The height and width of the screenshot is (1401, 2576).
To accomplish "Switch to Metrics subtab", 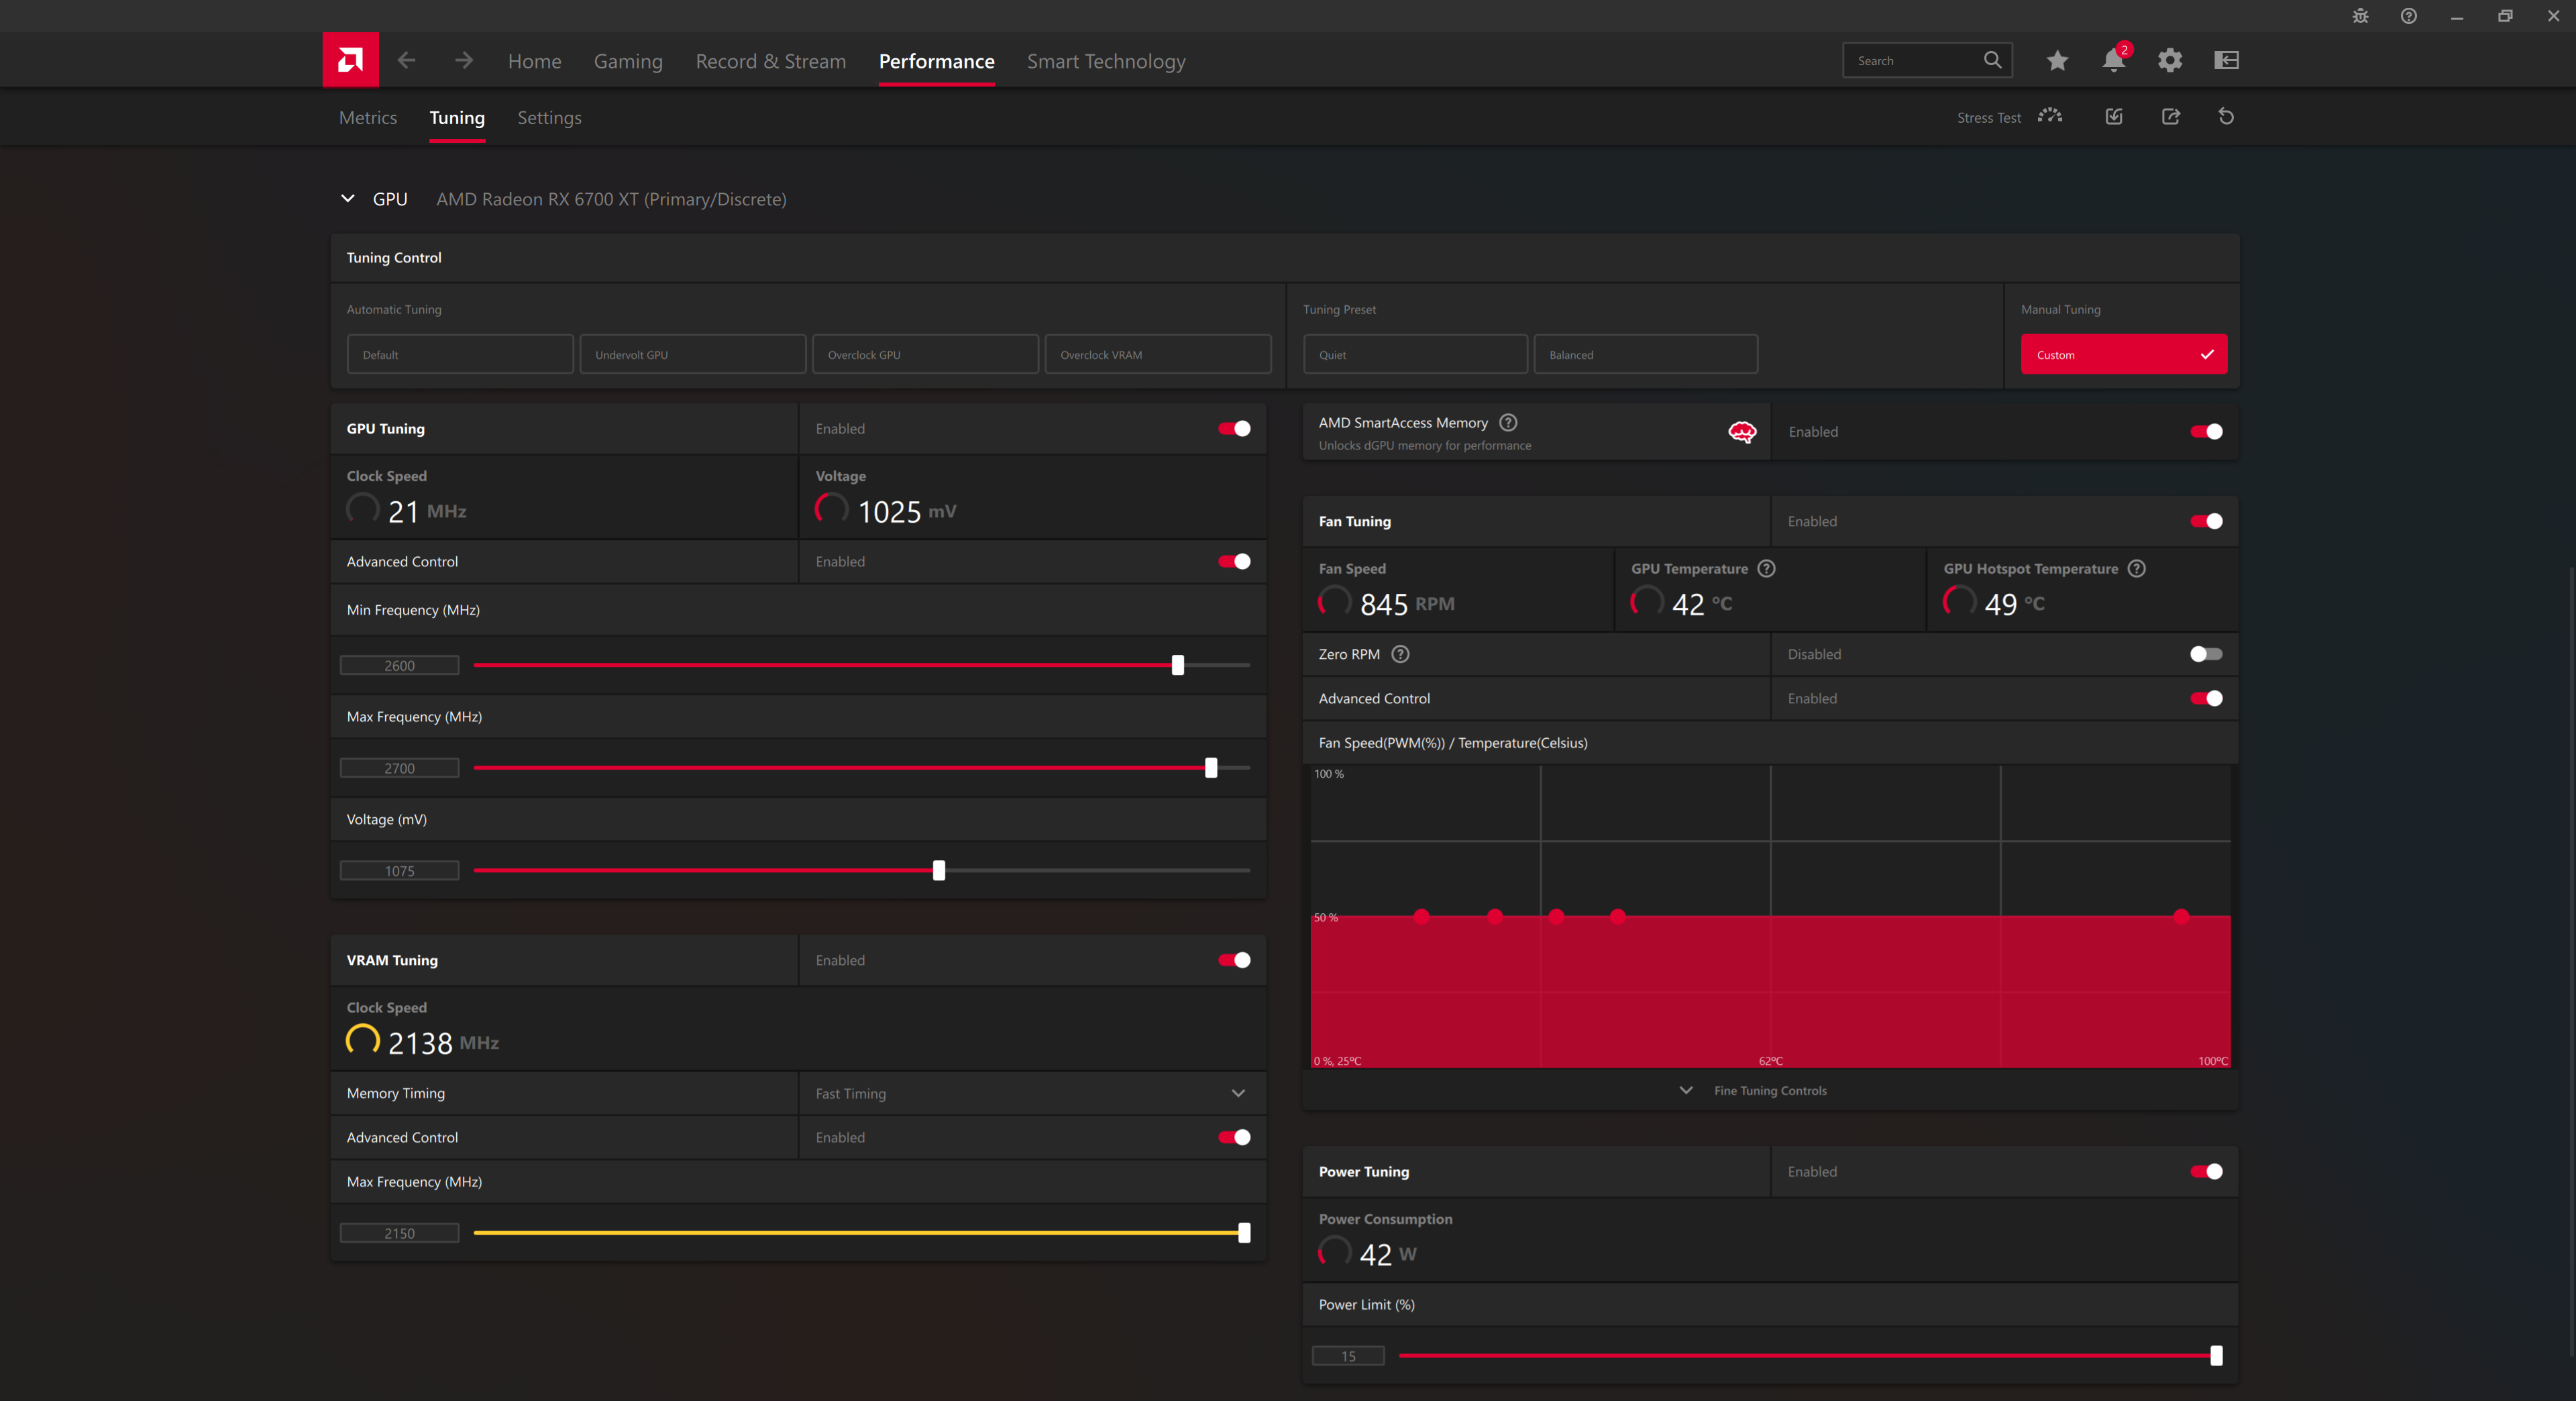I will click(368, 117).
